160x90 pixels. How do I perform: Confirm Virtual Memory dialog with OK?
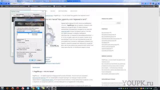[32, 60]
